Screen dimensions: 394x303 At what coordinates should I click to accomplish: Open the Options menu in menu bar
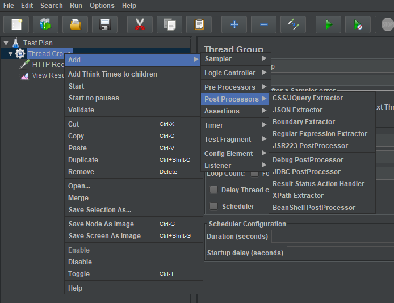102,6
